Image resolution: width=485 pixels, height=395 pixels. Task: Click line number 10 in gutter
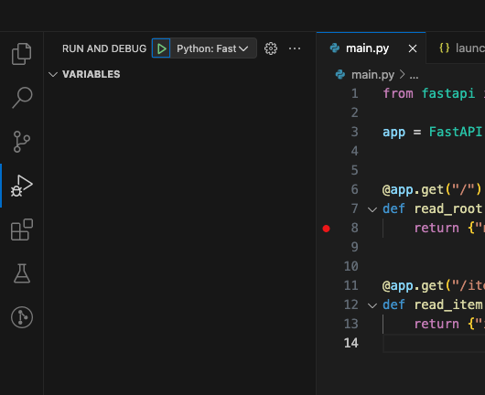pyautogui.click(x=351, y=266)
